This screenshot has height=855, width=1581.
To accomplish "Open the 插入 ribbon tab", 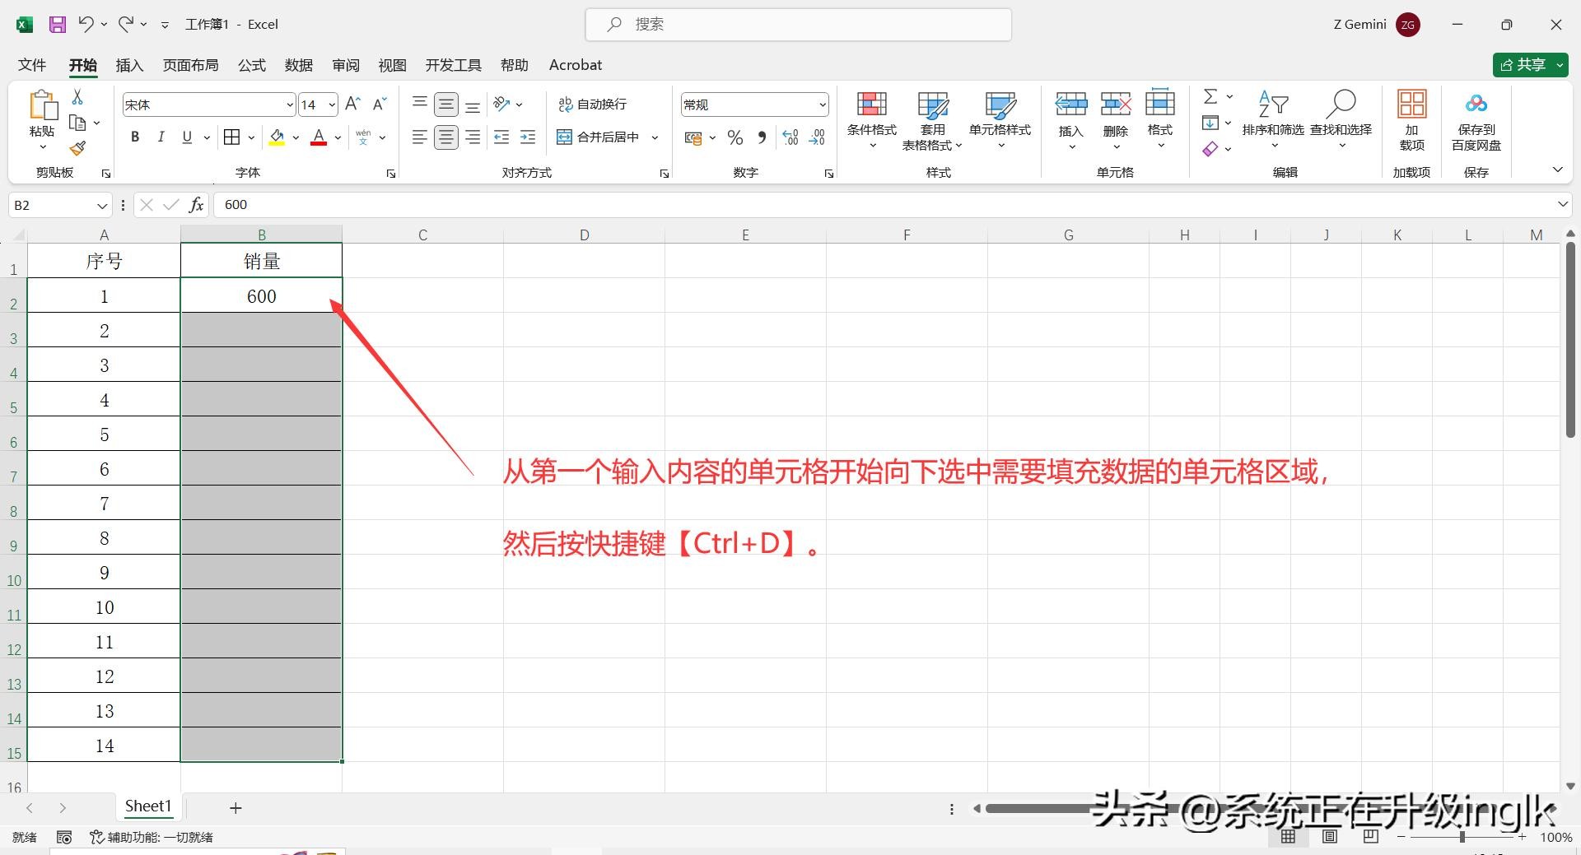I will 129,65.
